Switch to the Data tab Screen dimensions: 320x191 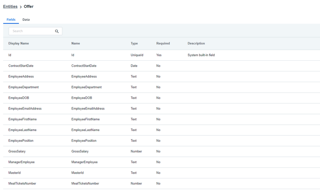[x=26, y=20]
